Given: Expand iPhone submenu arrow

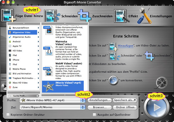Looking at the screenshot, I should pyautogui.click(x=38, y=60).
